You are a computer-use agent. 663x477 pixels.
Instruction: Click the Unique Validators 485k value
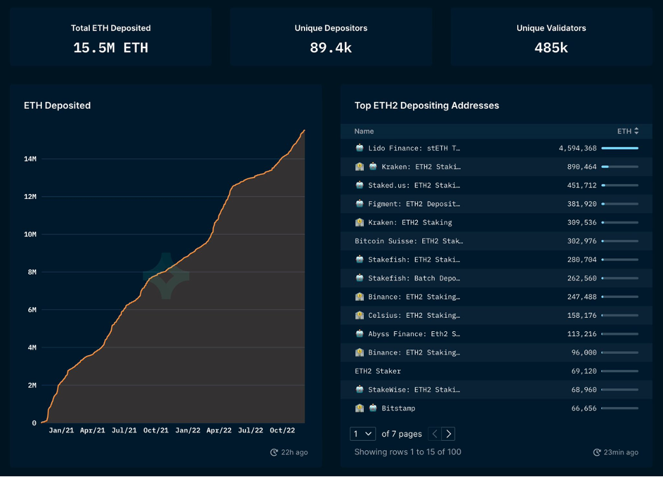click(x=551, y=47)
